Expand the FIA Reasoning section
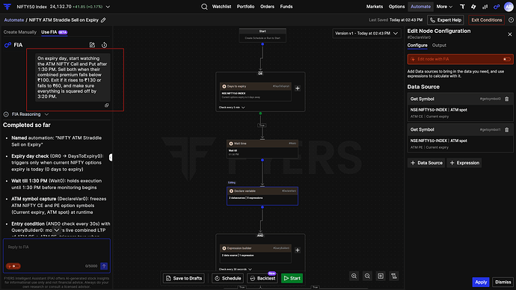 26,114
